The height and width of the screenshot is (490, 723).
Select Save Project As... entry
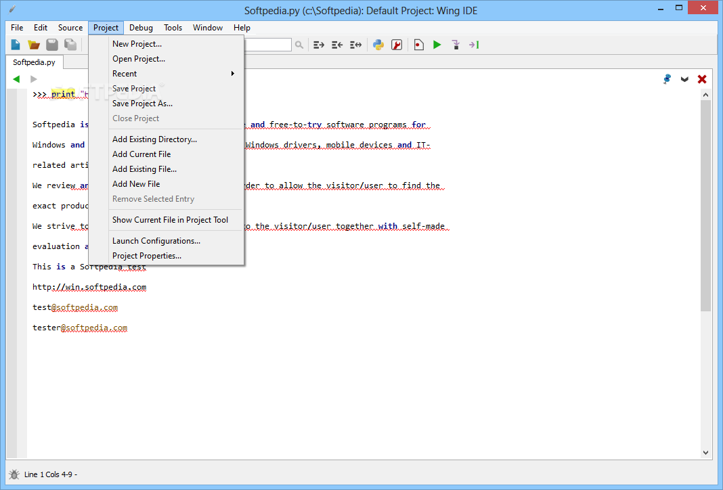tap(166, 104)
